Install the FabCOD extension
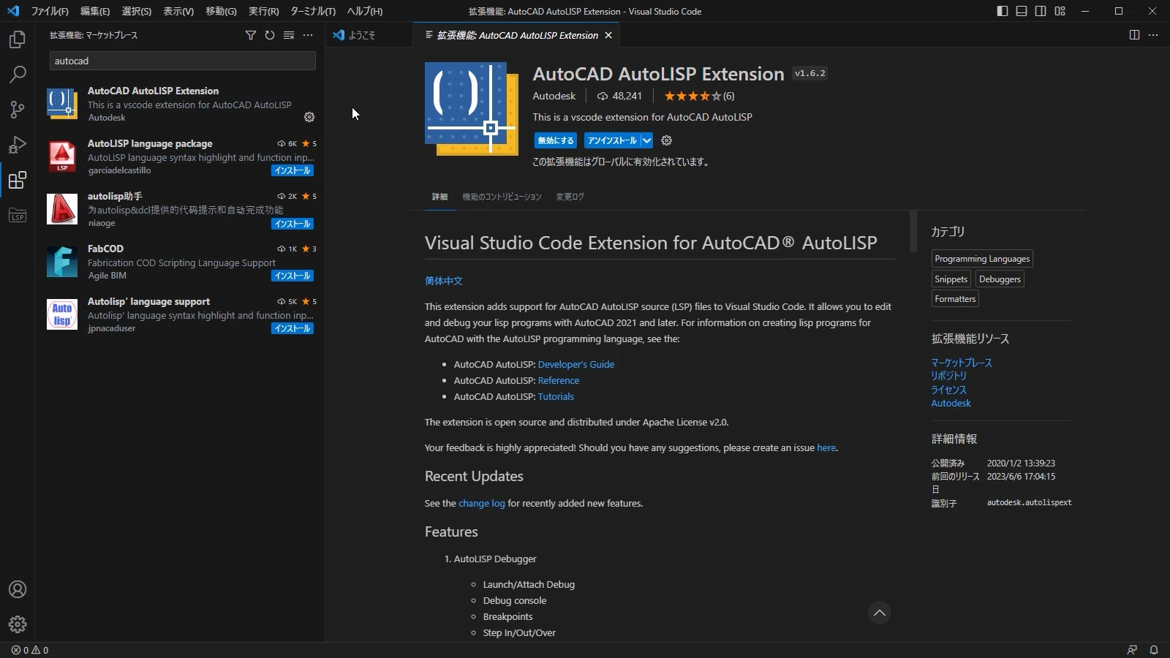Image resolution: width=1170 pixels, height=658 pixels. click(x=292, y=276)
